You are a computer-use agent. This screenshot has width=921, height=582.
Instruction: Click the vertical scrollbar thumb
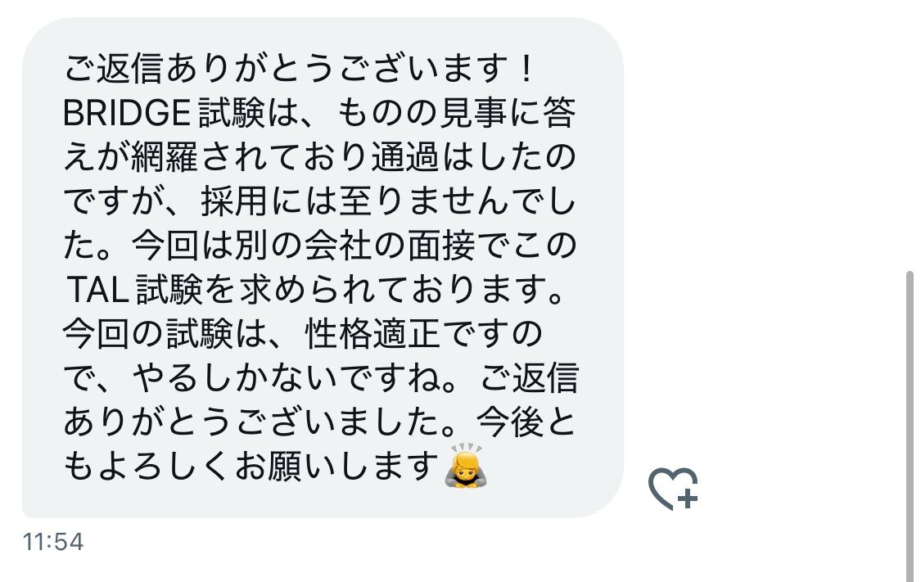(x=910, y=426)
